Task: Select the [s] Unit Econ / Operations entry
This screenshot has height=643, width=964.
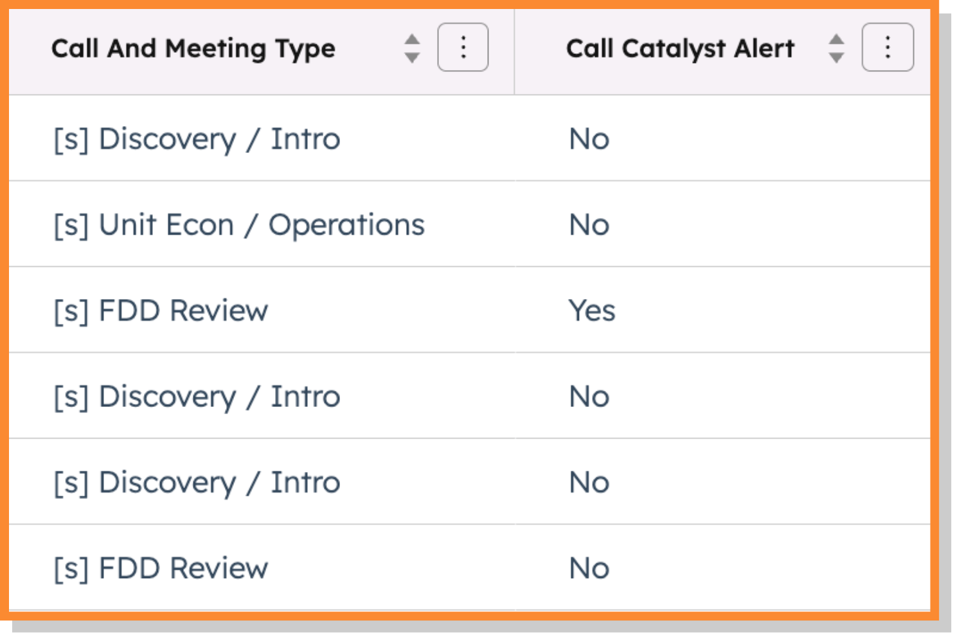Action: (x=238, y=224)
